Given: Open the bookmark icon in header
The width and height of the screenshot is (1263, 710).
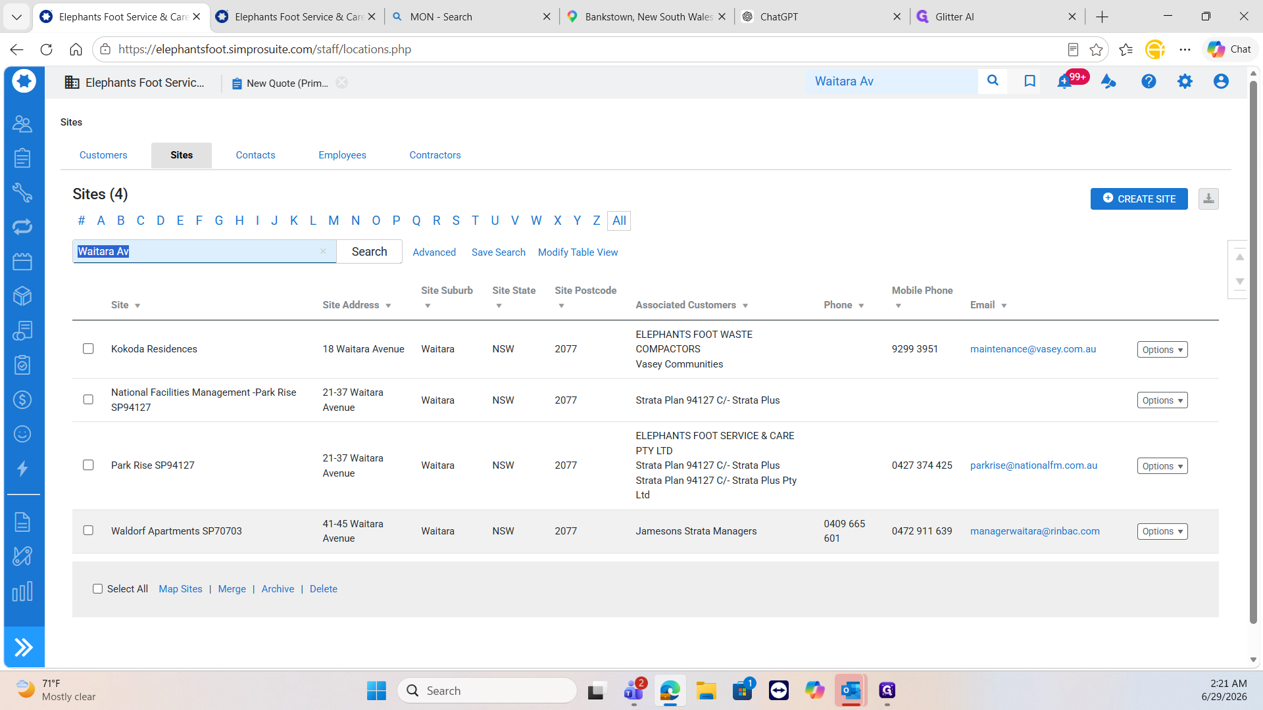Looking at the screenshot, I should pyautogui.click(x=1030, y=81).
